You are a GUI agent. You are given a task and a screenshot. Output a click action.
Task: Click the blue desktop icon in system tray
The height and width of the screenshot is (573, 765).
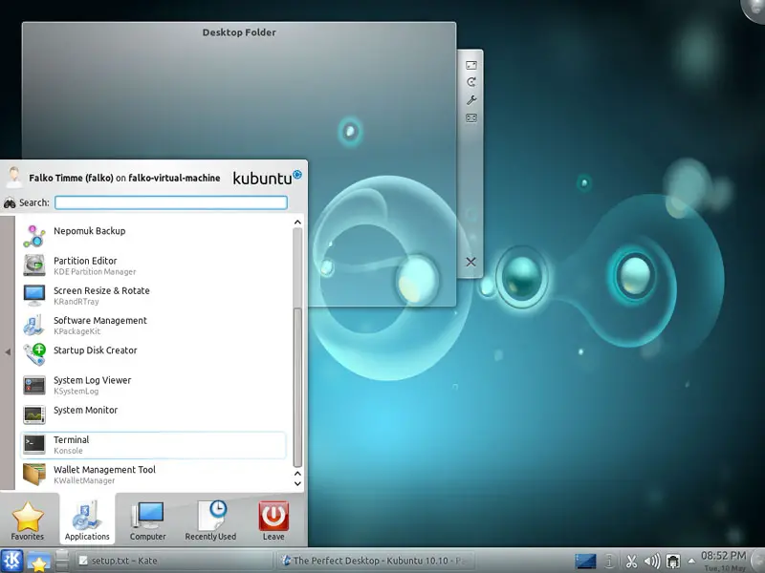(x=585, y=562)
